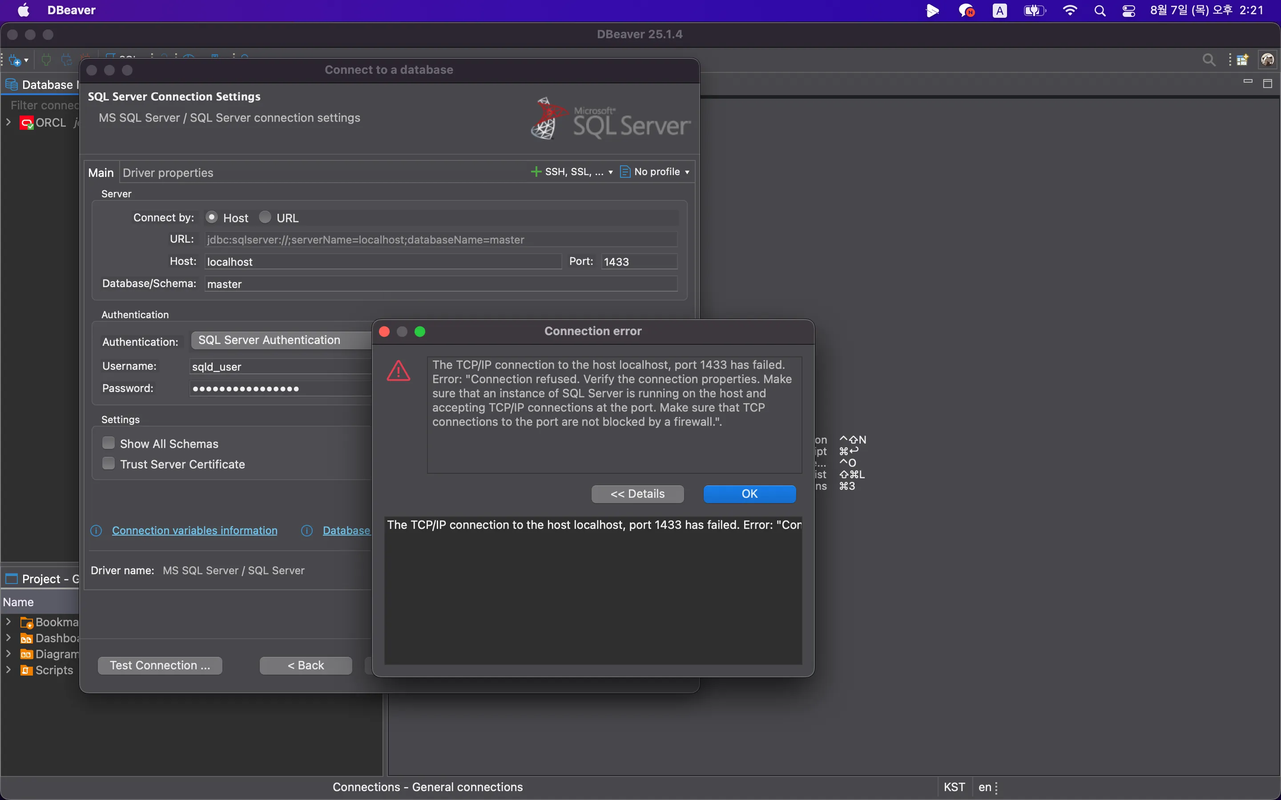Click the Database Navigator panel icon

(x=12, y=84)
